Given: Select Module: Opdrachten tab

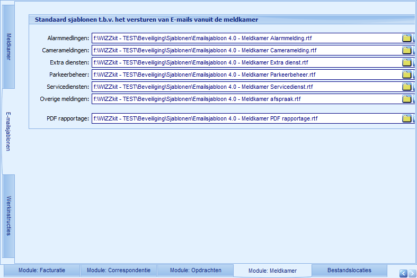Looking at the screenshot, I should point(195,270).
